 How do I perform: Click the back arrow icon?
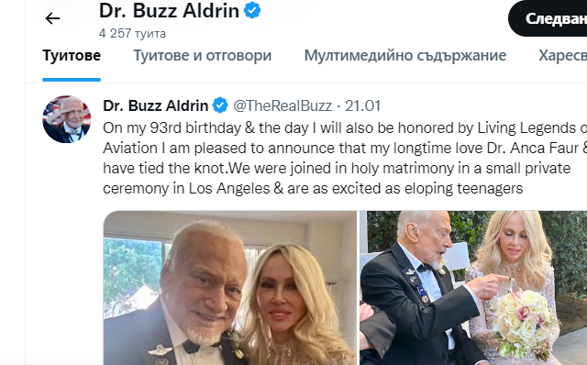[x=52, y=18]
